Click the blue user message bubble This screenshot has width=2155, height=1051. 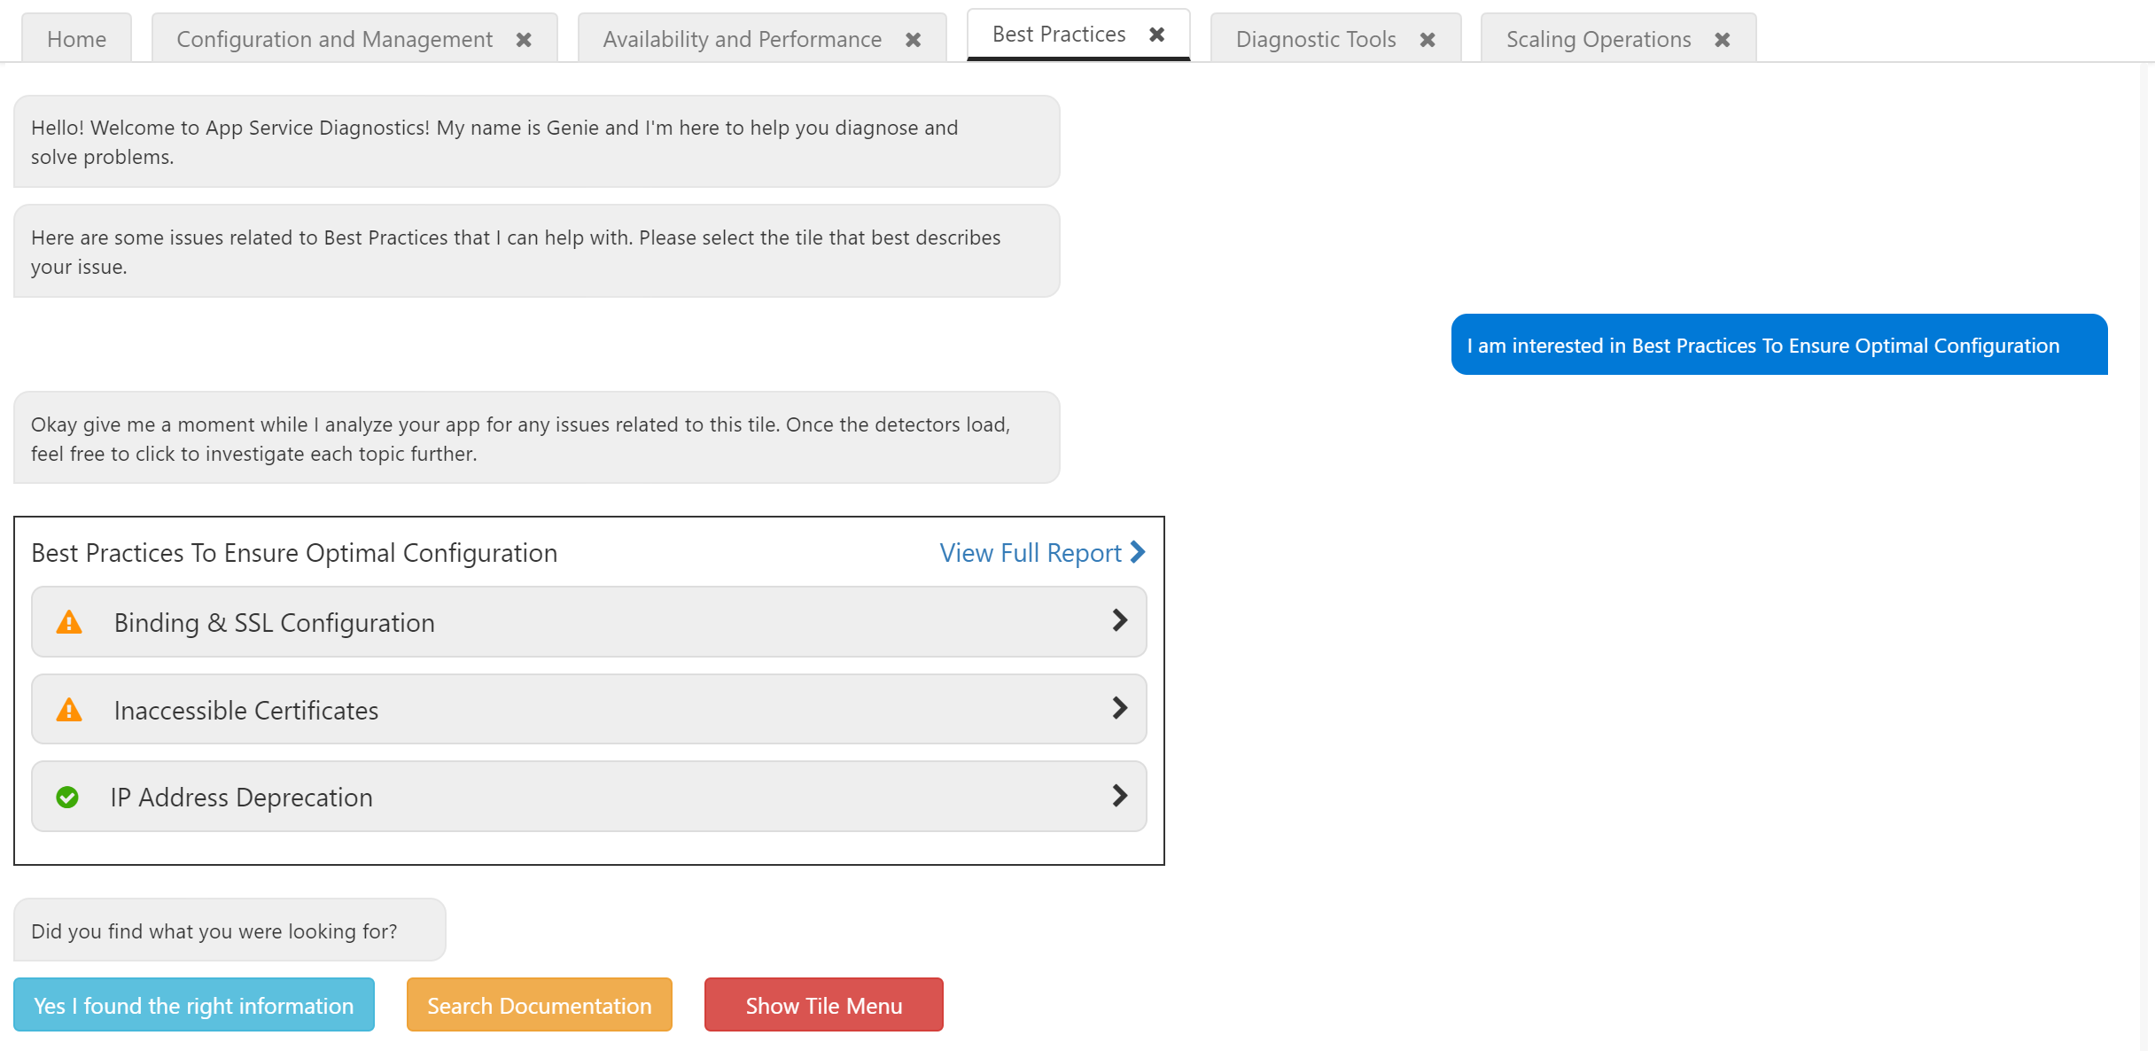coord(1778,346)
